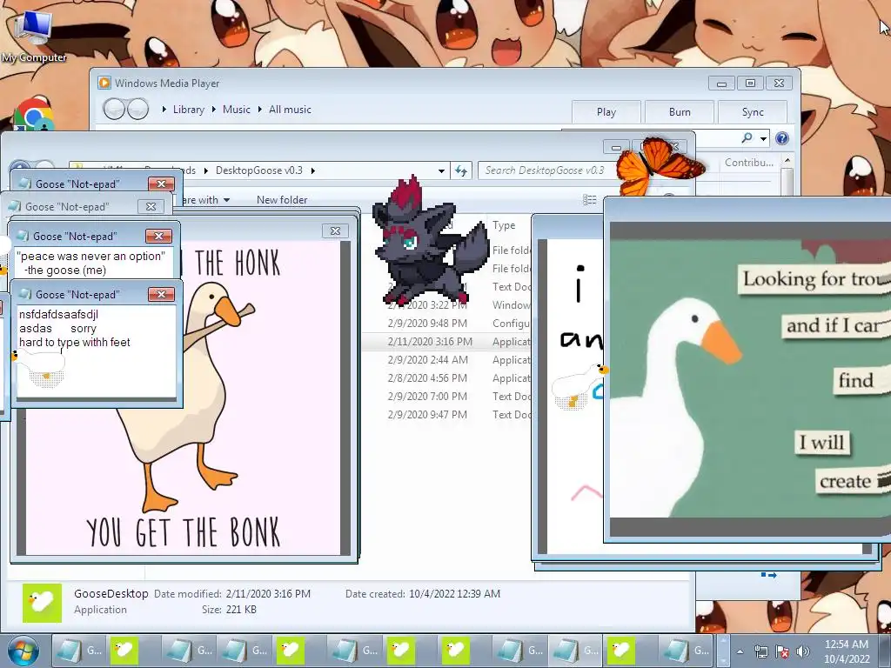Click Date created 10/4/2022 12:39 AM
The width and height of the screenshot is (891, 668).
click(423, 593)
